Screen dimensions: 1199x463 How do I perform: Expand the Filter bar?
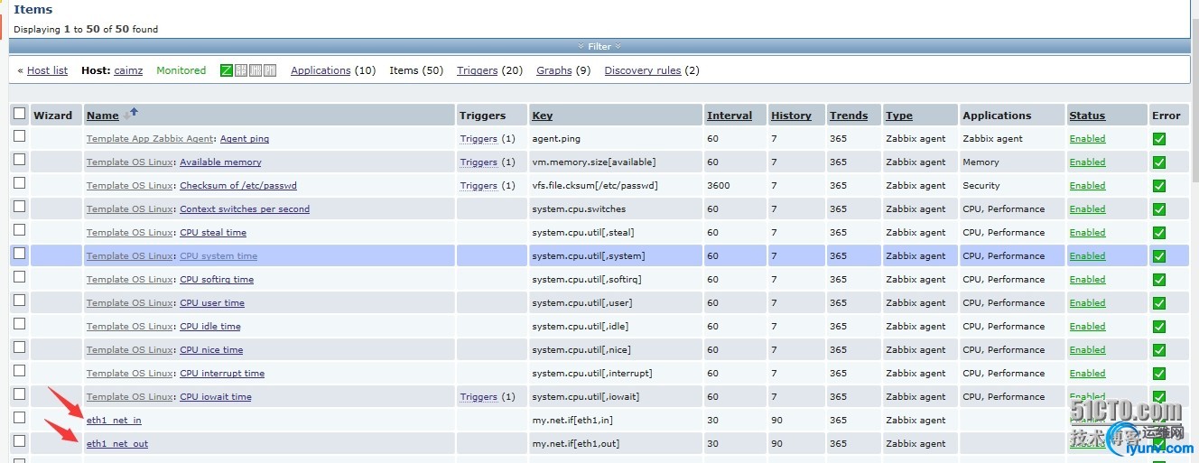click(x=599, y=46)
